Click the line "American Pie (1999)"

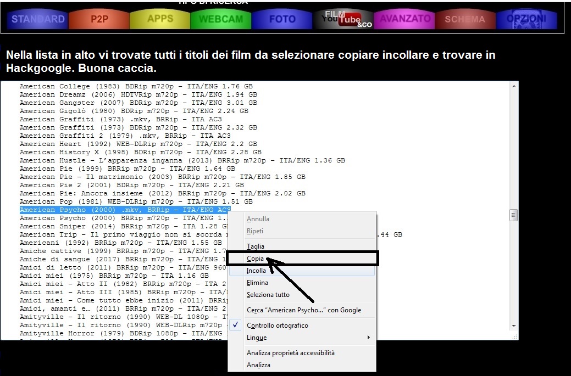click(127, 169)
